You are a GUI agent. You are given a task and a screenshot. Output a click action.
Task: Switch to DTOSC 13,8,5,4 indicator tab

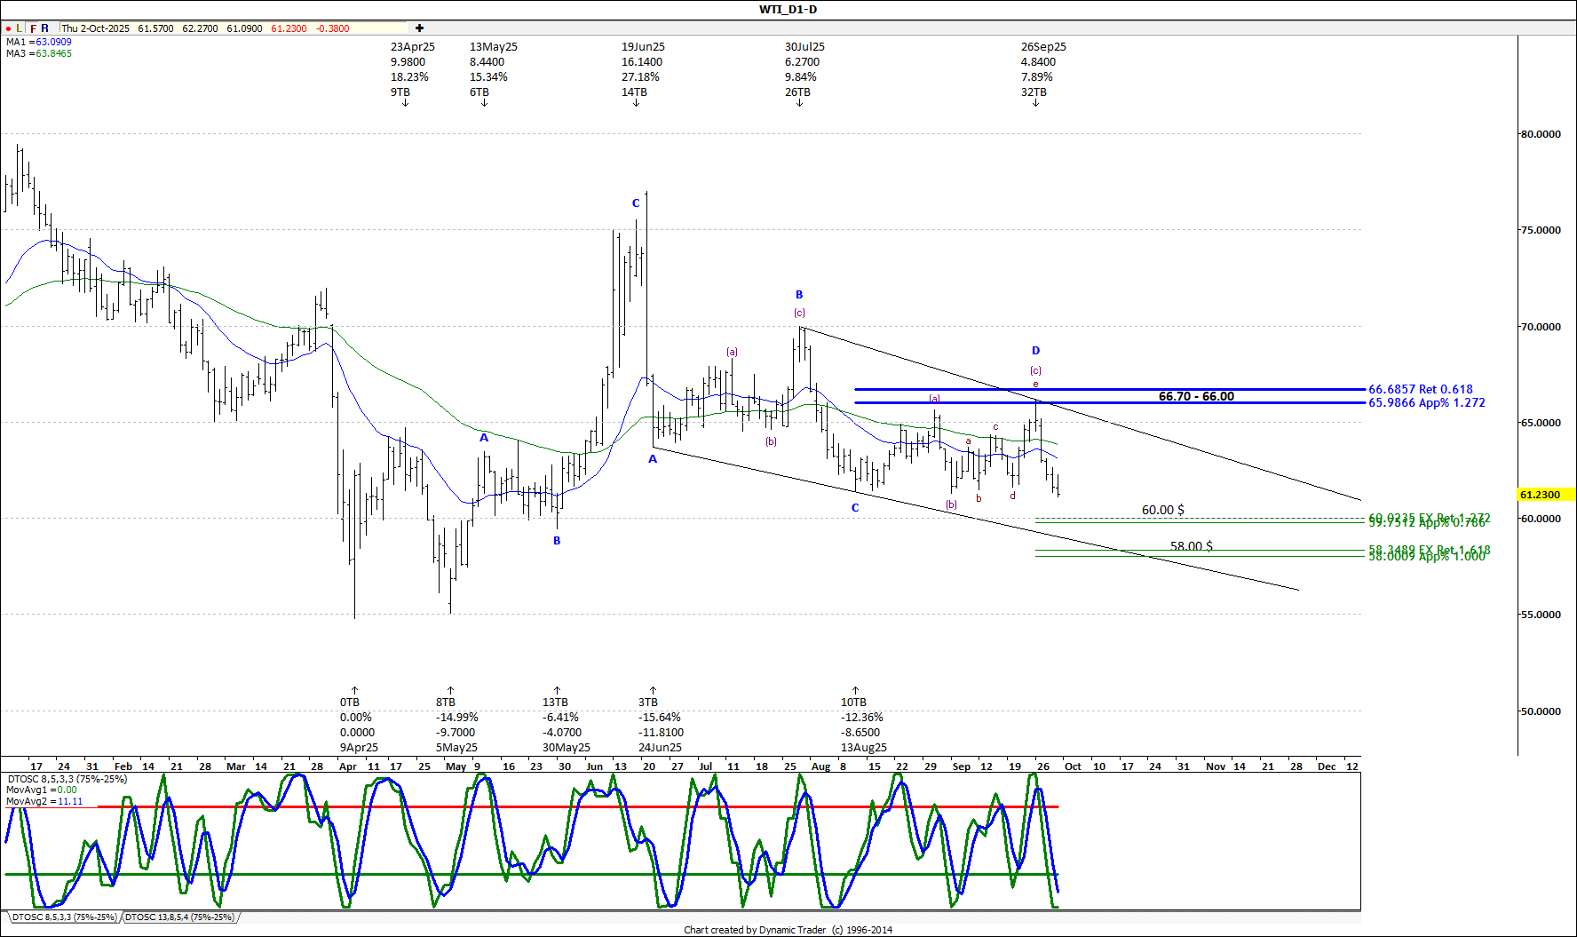[180, 917]
